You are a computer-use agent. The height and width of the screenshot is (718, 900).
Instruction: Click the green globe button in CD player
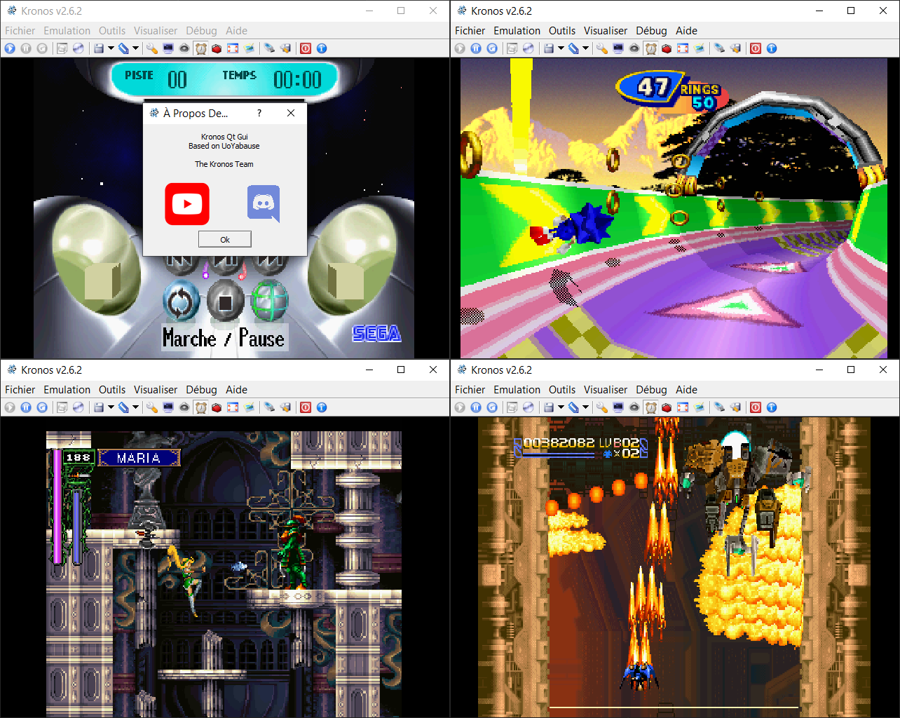[x=269, y=302]
